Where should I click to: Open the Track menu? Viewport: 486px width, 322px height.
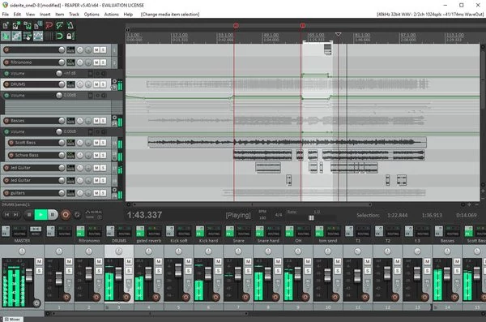(x=74, y=15)
